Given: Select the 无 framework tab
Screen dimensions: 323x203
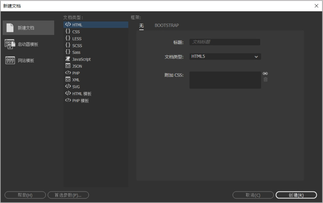Looking at the screenshot, I should coord(141,26).
